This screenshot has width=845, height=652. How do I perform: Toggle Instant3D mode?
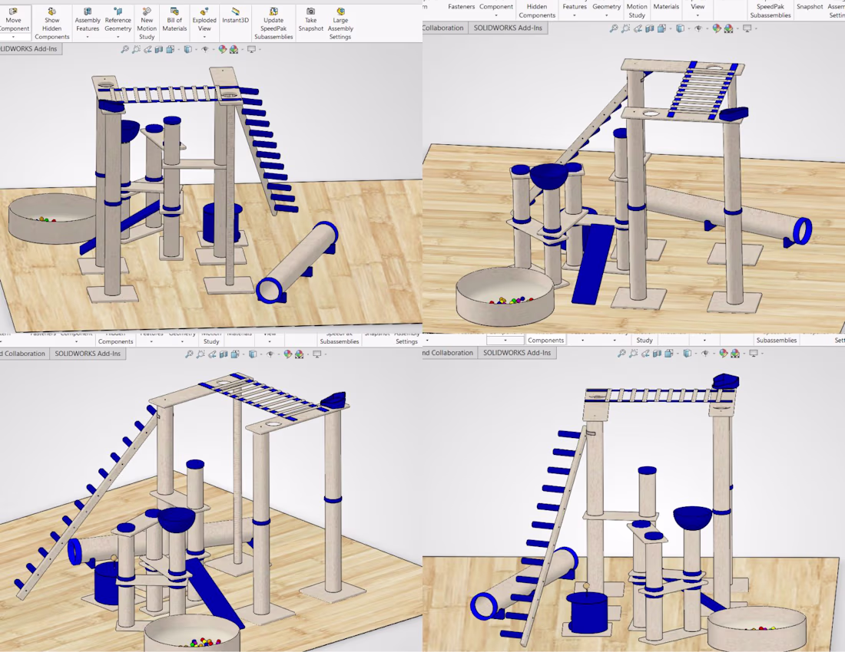click(x=236, y=15)
